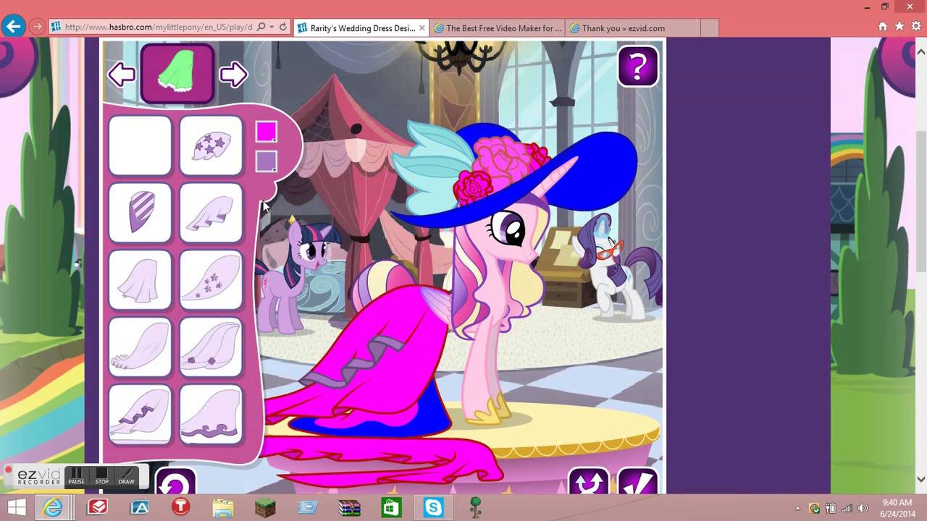Switch to 'The Best Free Video Maker' tab

[x=497, y=28]
